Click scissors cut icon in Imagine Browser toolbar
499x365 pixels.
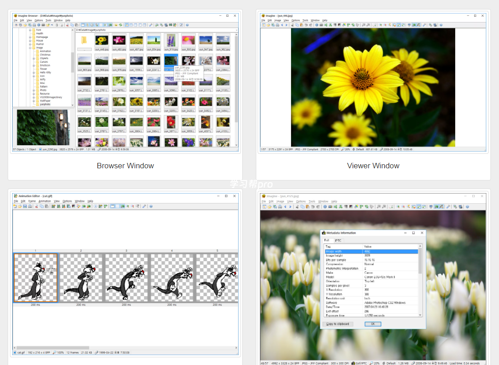point(67,25)
